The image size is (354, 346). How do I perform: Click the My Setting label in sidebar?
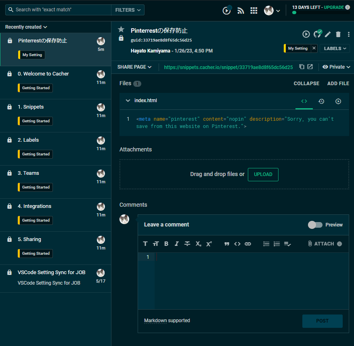point(31,55)
